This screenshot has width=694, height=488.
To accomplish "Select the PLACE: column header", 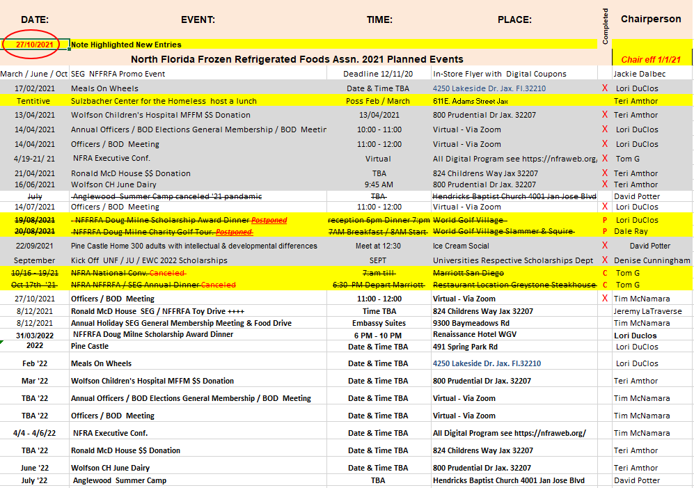I will click(x=514, y=19).
